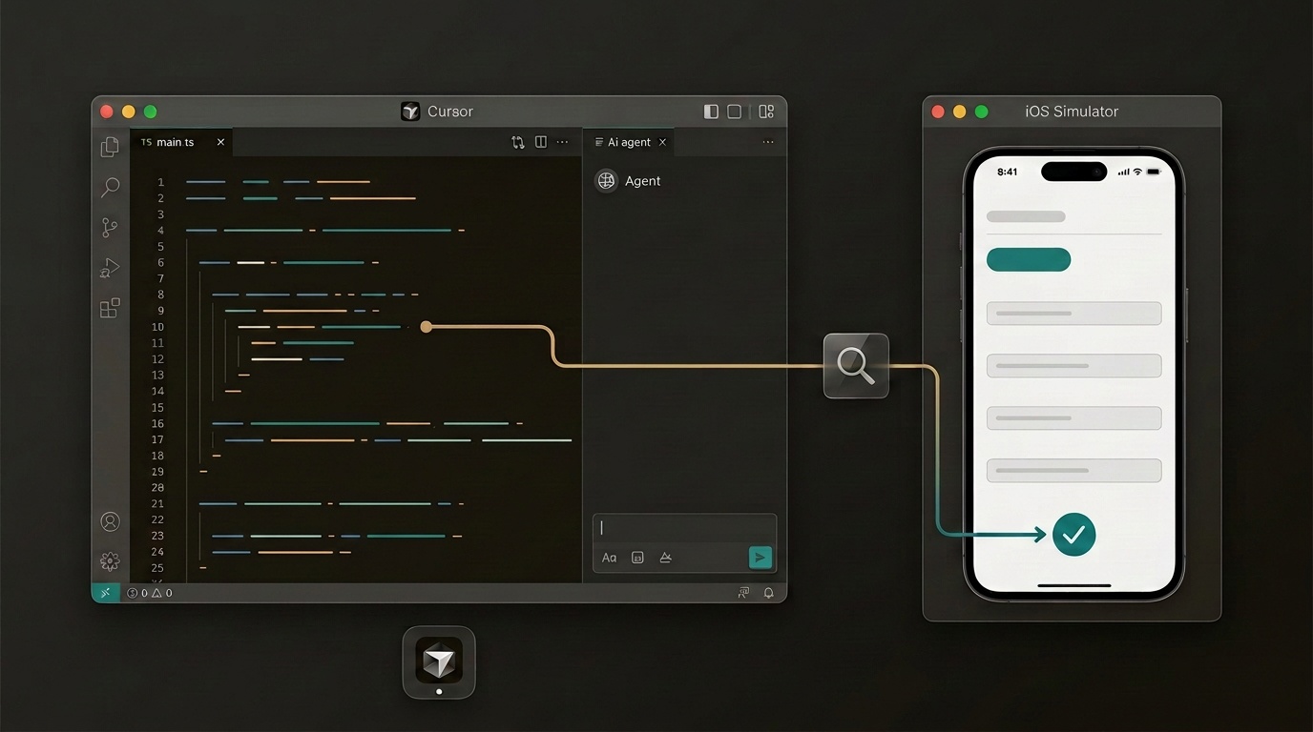Click the pen edit icon in chat box
Image resolution: width=1313 pixels, height=732 pixels.
666,558
